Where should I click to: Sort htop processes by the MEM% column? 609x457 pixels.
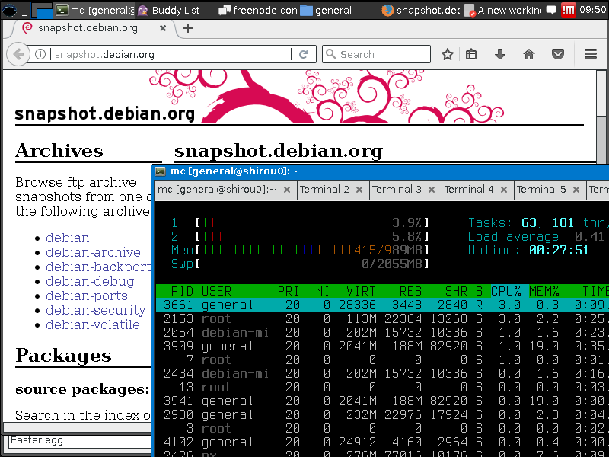pos(544,291)
